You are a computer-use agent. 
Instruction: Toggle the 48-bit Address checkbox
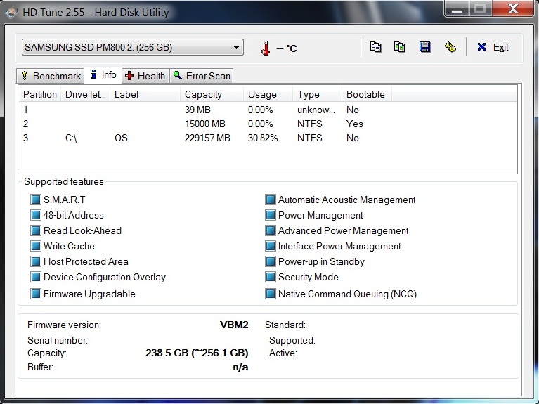click(36, 215)
